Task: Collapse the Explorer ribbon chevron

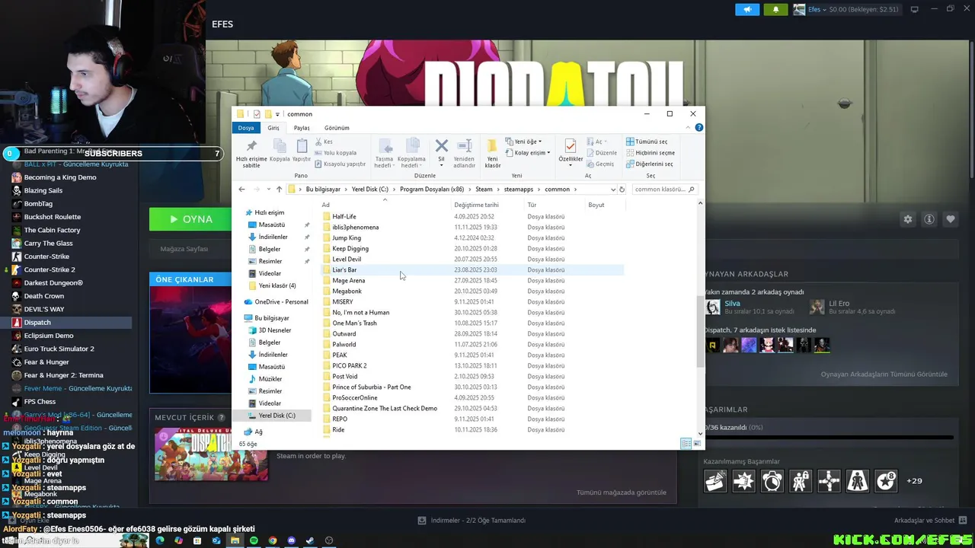Action: (x=688, y=128)
